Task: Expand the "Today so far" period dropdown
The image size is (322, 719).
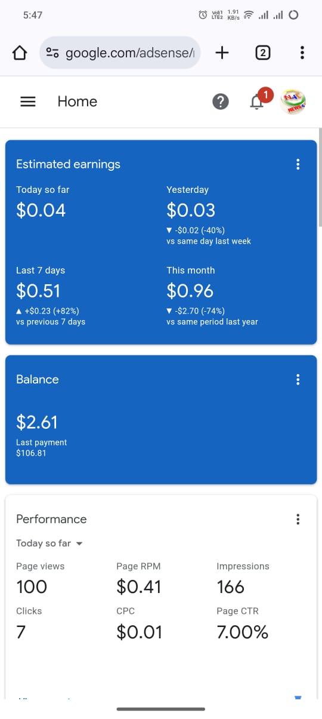Action: (49, 543)
